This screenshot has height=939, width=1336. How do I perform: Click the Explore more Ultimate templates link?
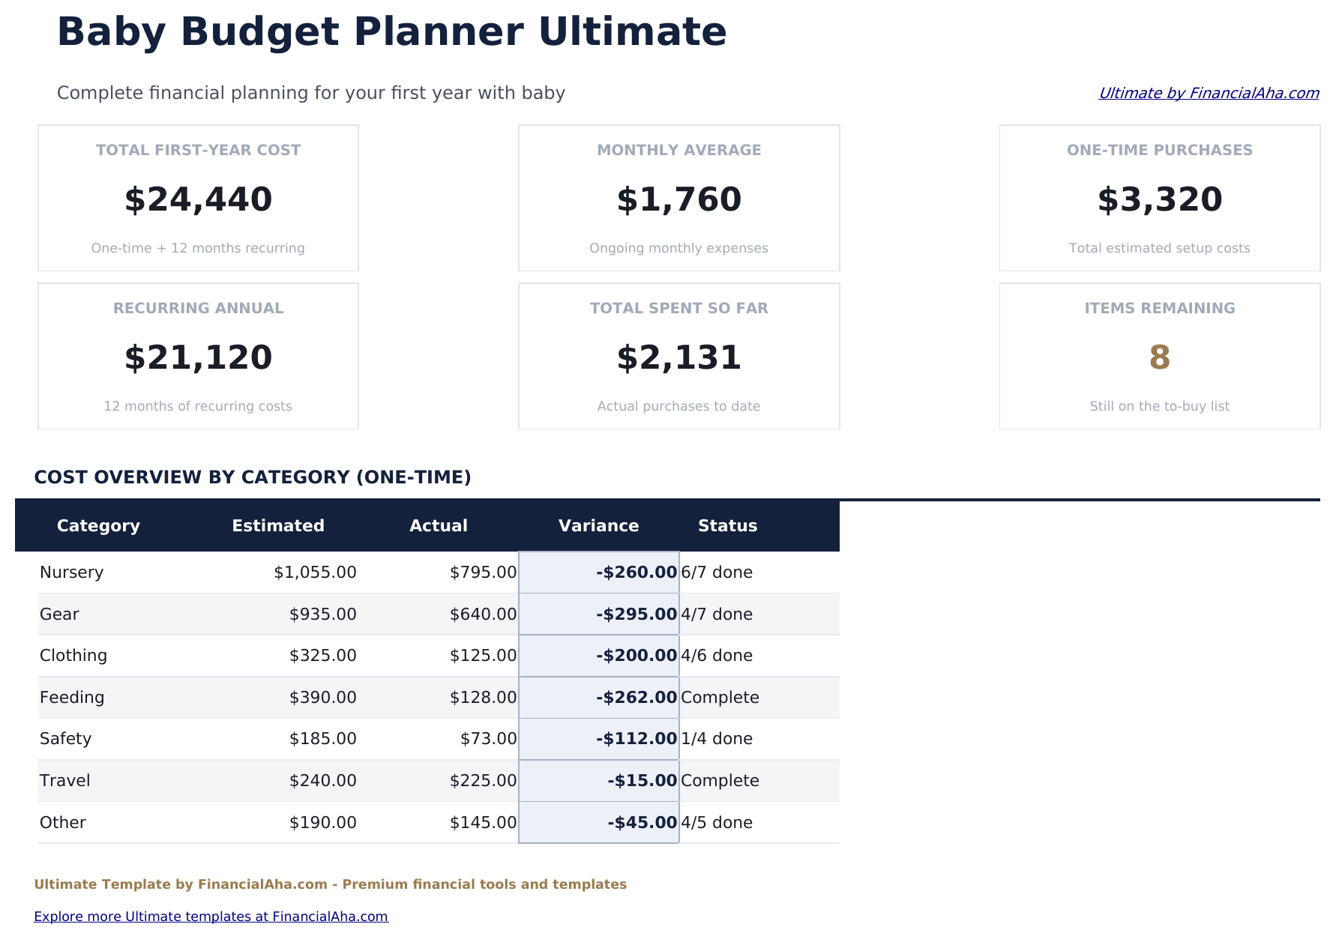[212, 916]
